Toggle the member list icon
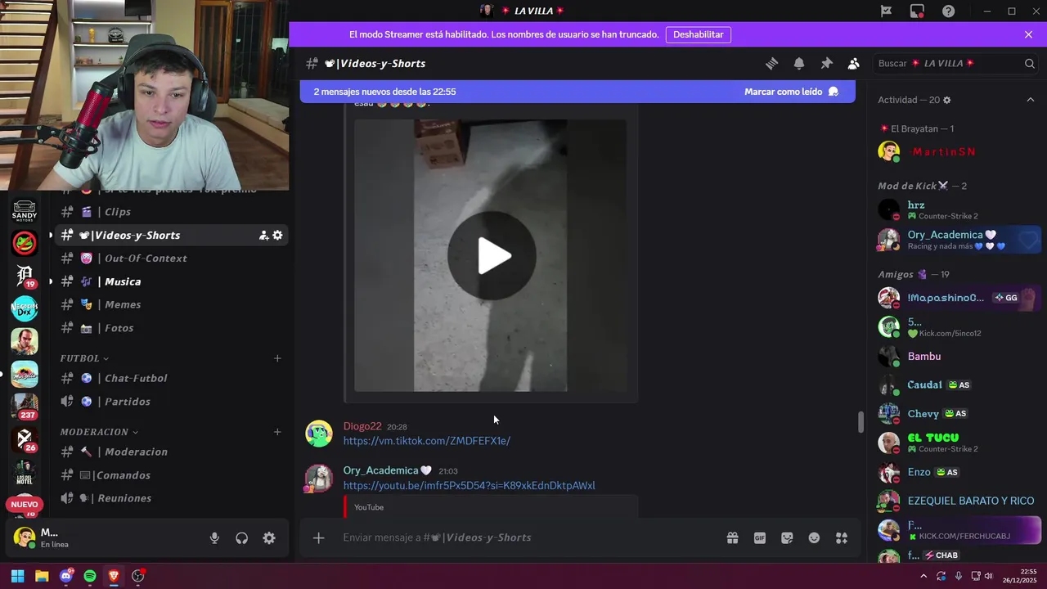Viewport: 1047px width, 589px height. click(854, 64)
